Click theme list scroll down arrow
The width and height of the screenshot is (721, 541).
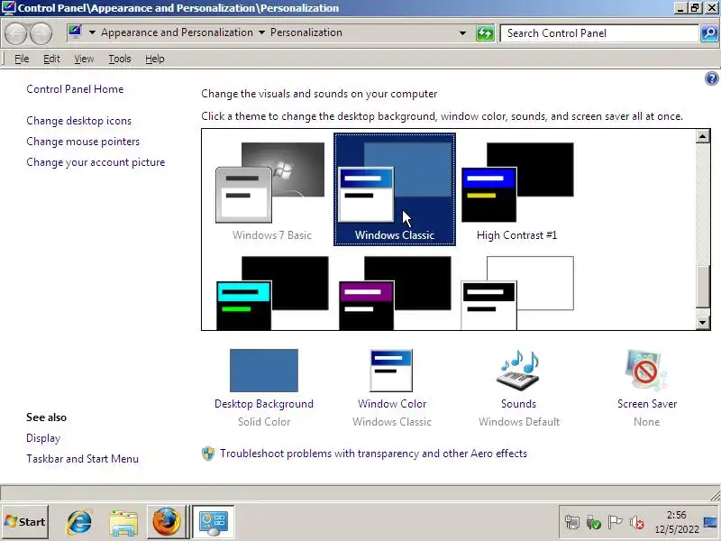[x=703, y=323]
